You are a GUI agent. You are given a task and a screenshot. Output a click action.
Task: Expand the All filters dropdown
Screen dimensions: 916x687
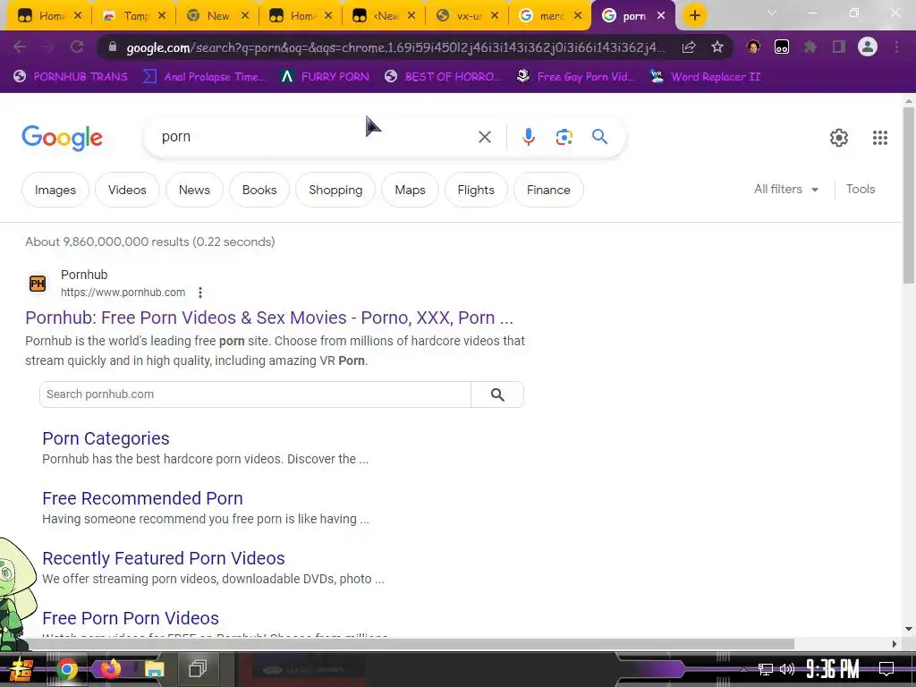(x=785, y=190)
